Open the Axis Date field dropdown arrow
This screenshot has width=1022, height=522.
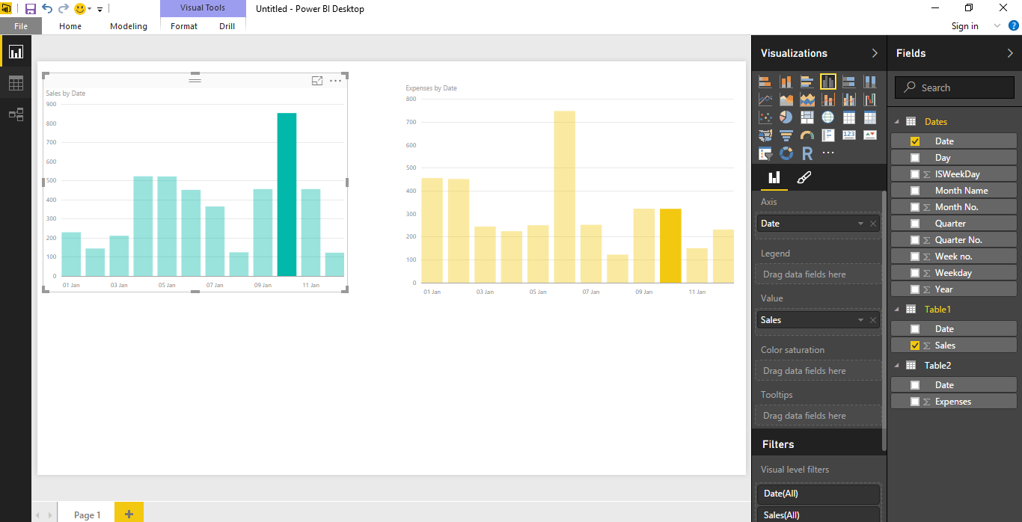(861, 224)
